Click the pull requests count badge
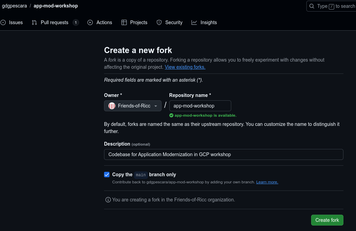The height and width of the screenshot is (231, 356). 76,22
